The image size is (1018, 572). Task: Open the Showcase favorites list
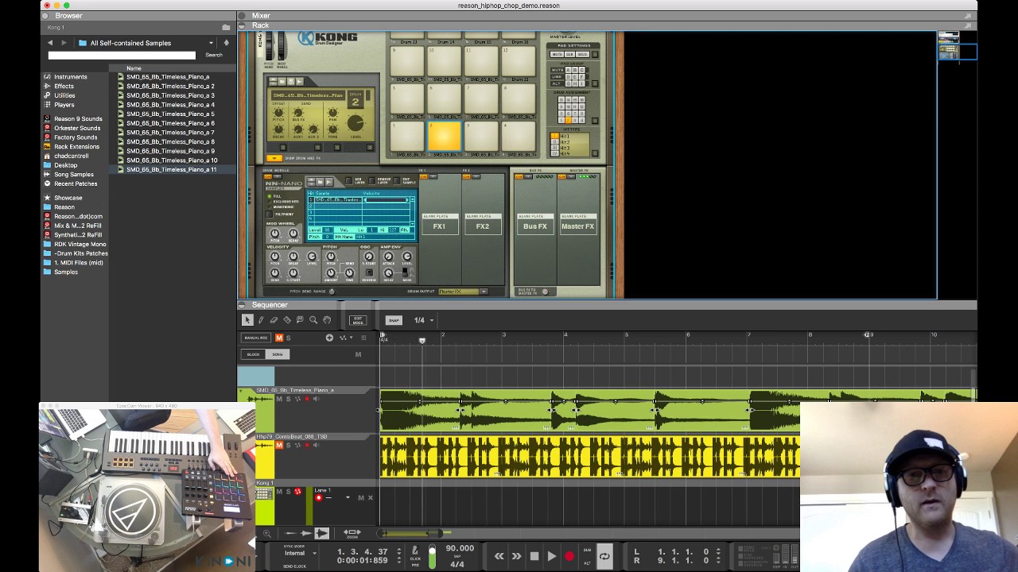(68, 198)
